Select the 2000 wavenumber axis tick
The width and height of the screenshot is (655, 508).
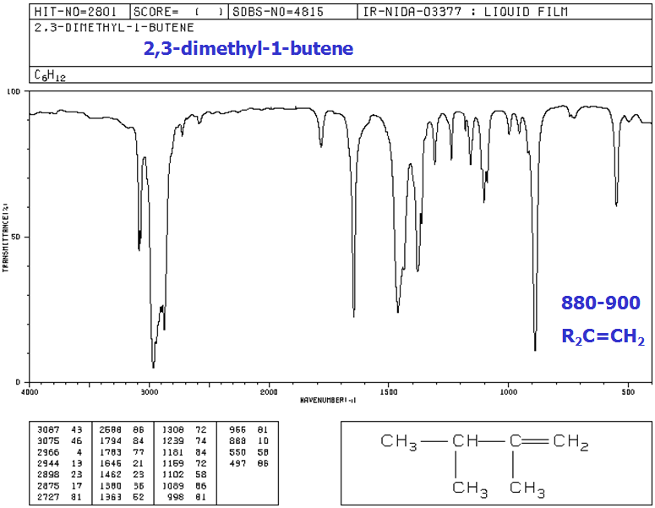[x=269, y=391]
